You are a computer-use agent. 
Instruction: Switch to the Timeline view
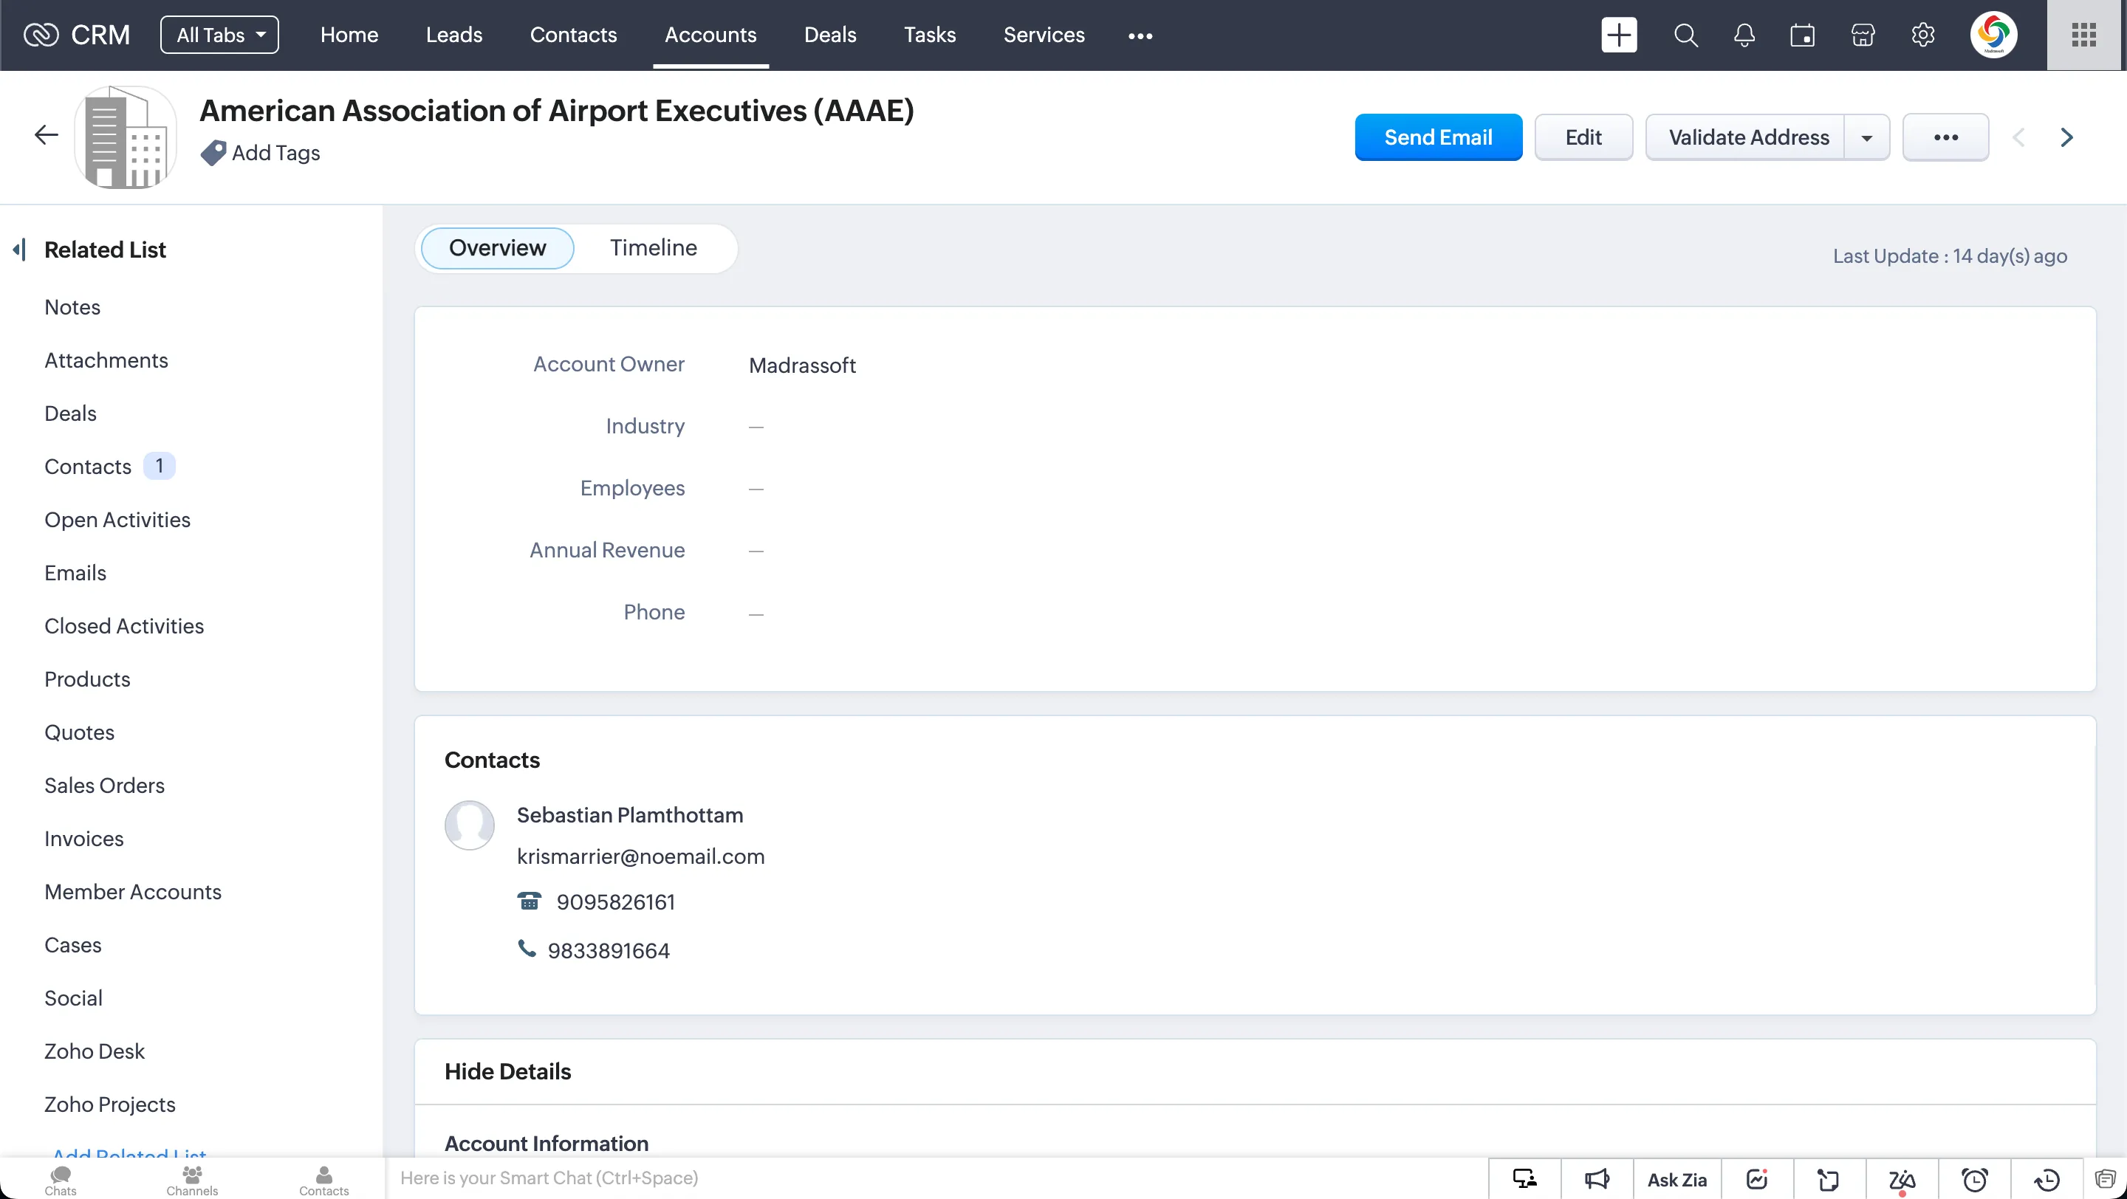click(x=653, y=247)
